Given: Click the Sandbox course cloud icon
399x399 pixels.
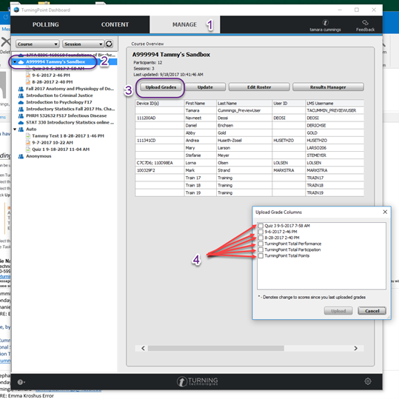Looking at the screenshot, I should coord(21,62).
